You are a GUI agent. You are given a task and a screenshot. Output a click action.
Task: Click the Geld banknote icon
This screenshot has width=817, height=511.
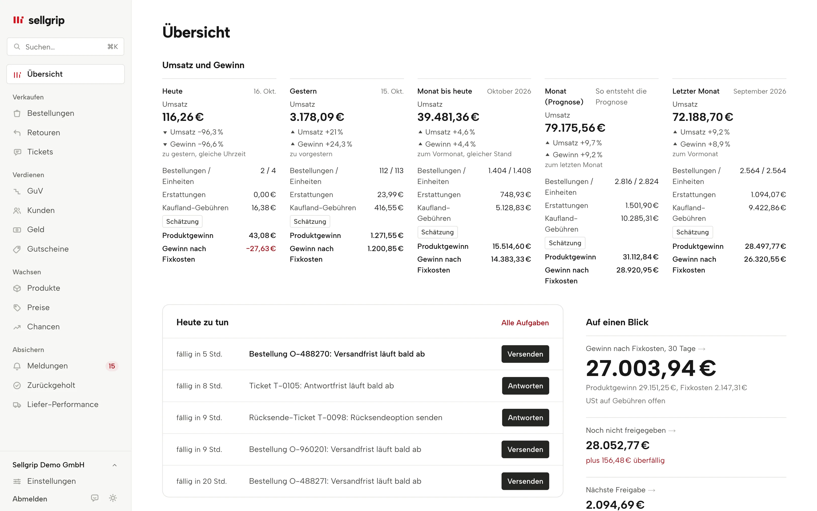pyautogui.click(x=17, y=230)
